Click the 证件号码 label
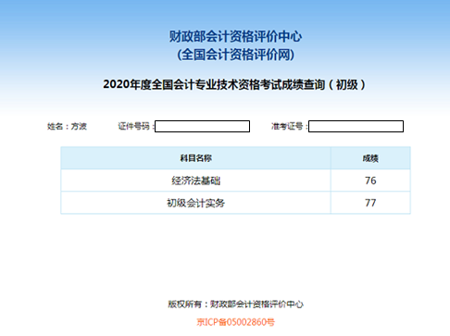This screenshot has width=450, height=336. [136, 126]
